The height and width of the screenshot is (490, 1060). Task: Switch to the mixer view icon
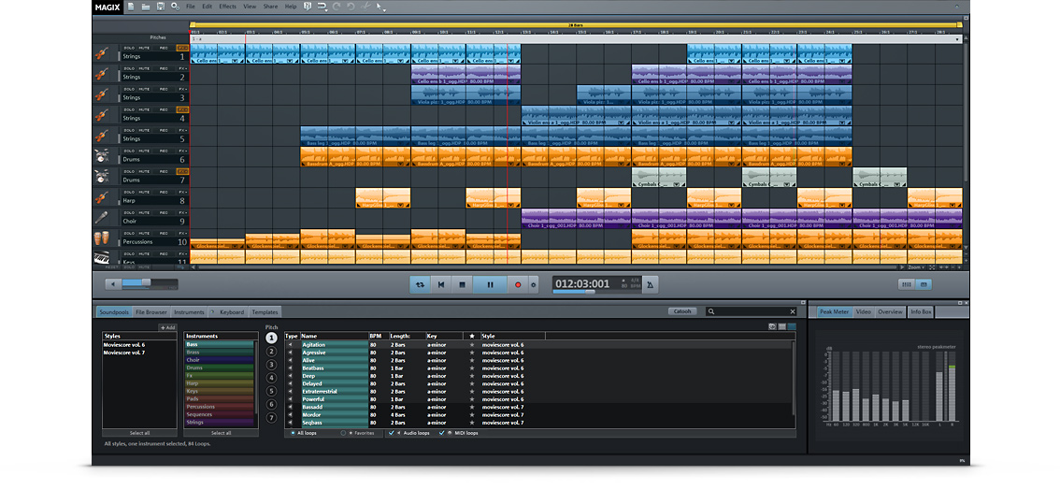(908, 284)
